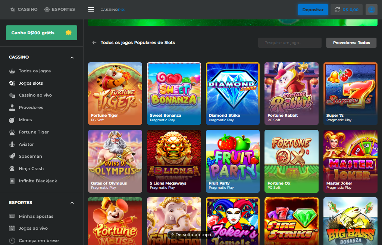Click De volta ao topo link
The image size is (382, 245).
click(191, 235)
